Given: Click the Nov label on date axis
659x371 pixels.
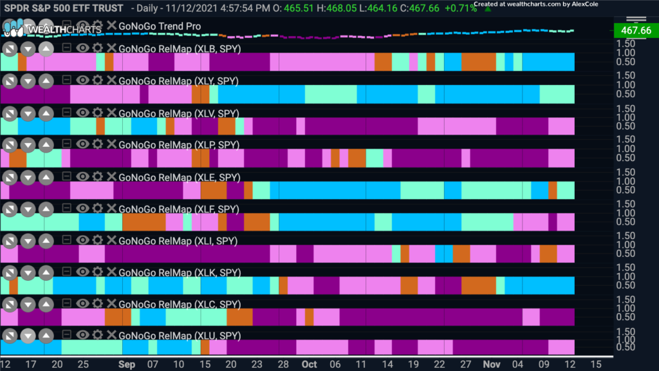Looking at the screenshot, I should pyautogui.click(x=491, y=365).
